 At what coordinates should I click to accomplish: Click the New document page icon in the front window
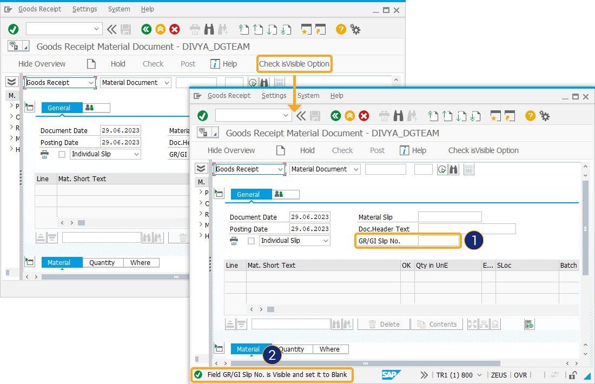click(x=280, y=150)
